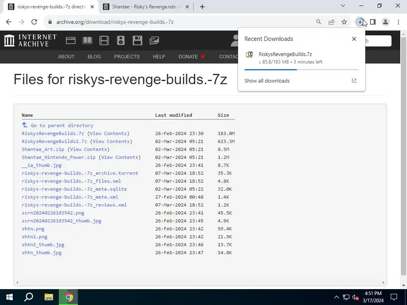This screenshot has height=305, width=407.
Task: Open the Chrome three-dot menu
Action: (x=398, y=22)
